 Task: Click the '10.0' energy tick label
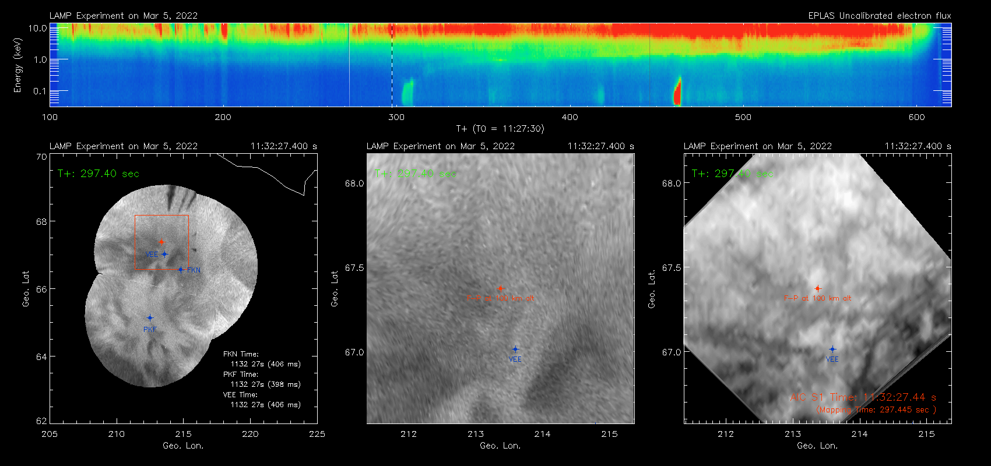pyautogui.click(x=37, y=28)
